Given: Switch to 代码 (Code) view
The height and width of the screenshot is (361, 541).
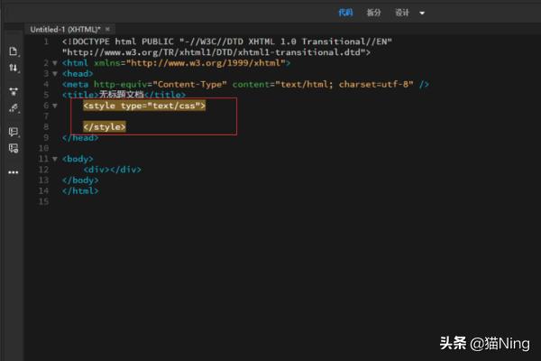Looking at the screenshot, I should pyautogui.click(x=345, y=13).
